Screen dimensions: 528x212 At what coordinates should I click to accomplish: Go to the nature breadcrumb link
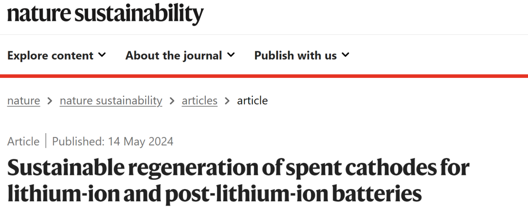point(23,100)
